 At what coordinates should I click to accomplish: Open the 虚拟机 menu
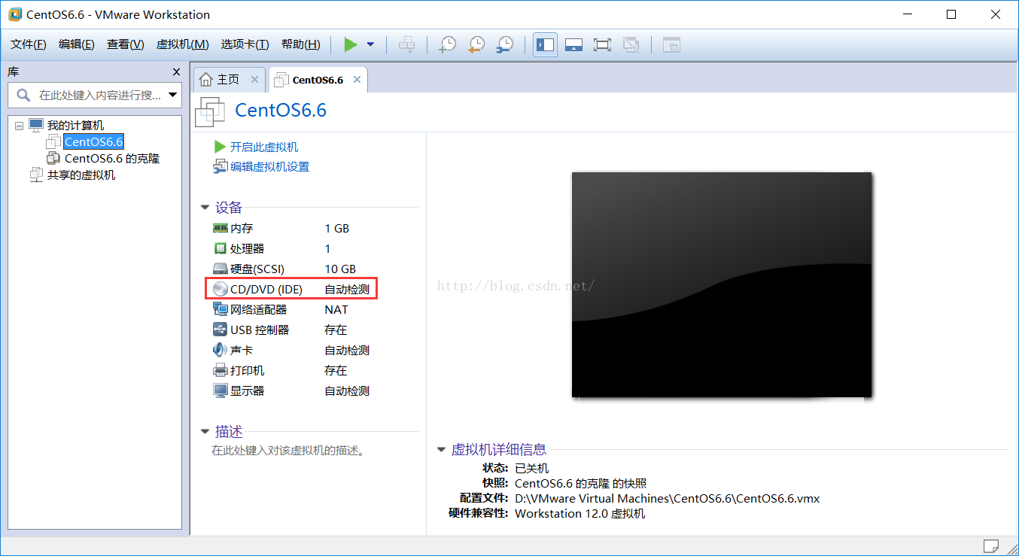tap(181, 44)
